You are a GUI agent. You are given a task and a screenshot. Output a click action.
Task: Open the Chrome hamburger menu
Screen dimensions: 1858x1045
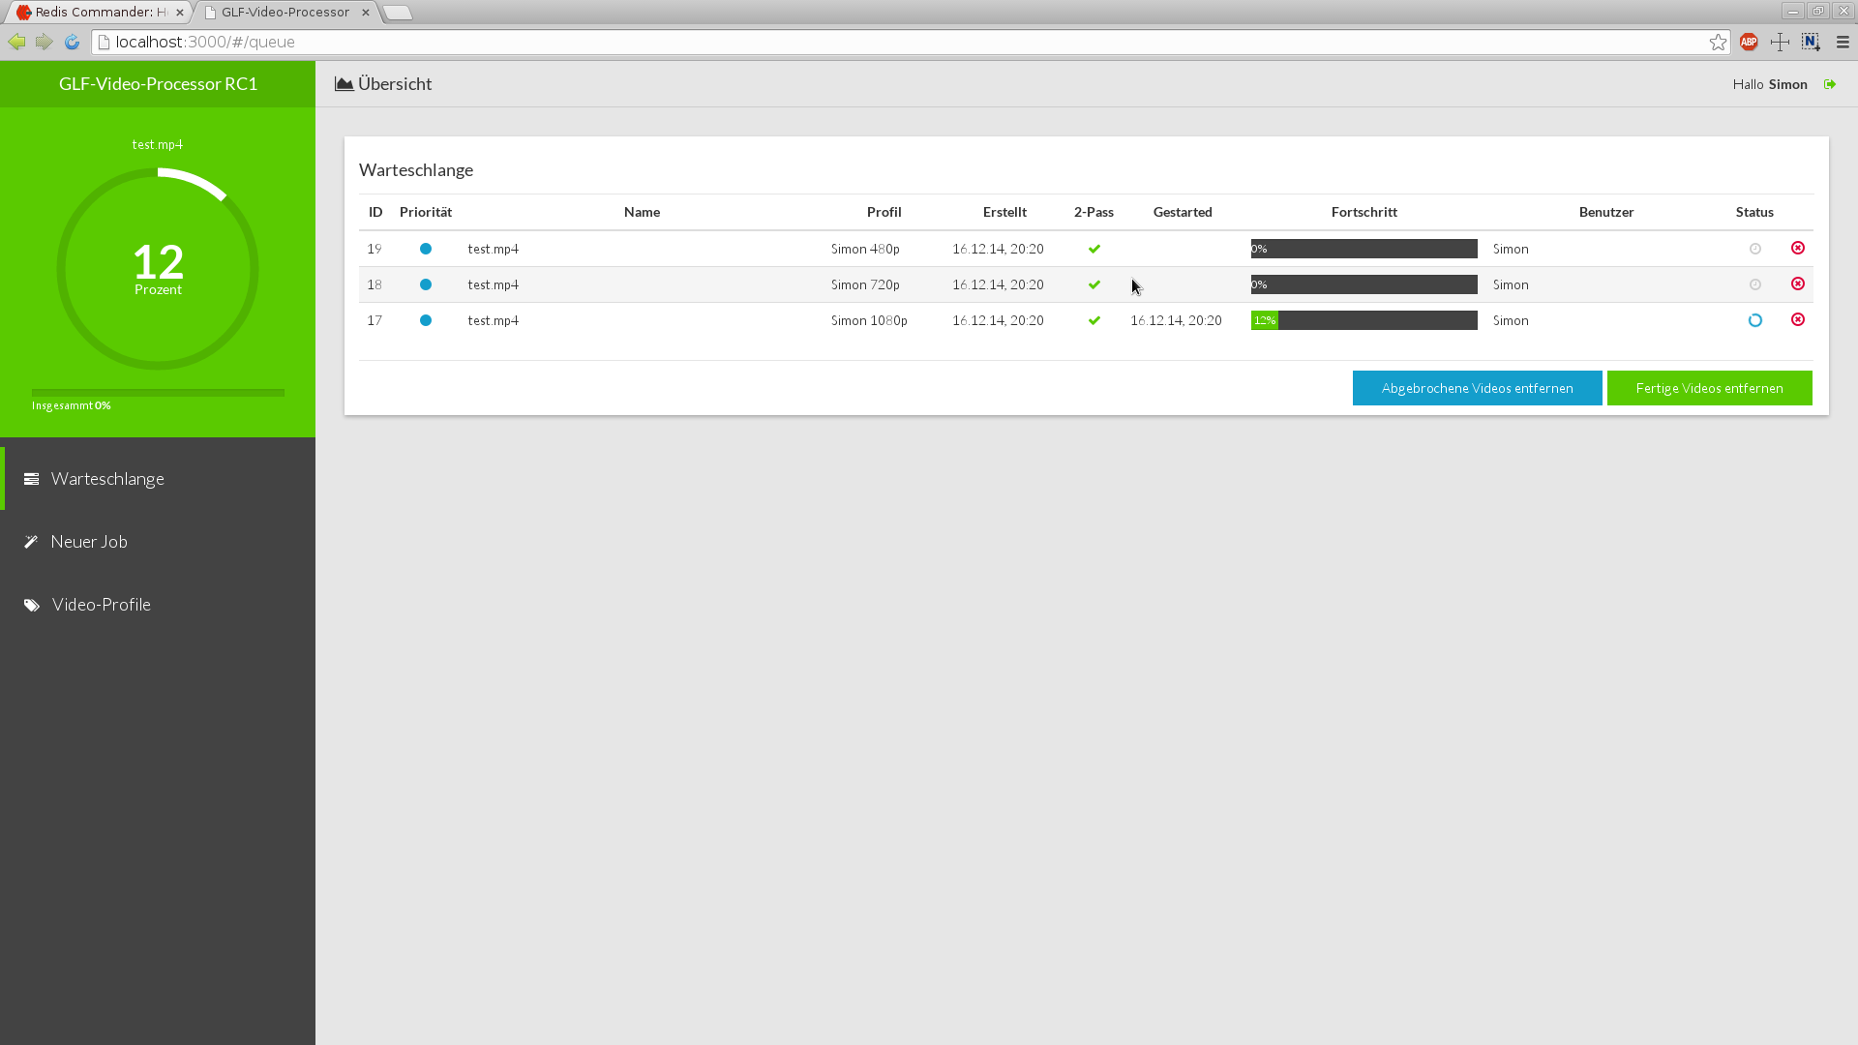coord(1843,42)
